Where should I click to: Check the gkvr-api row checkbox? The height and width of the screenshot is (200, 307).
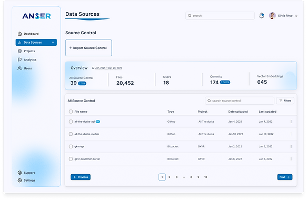(x=71, y=146)
